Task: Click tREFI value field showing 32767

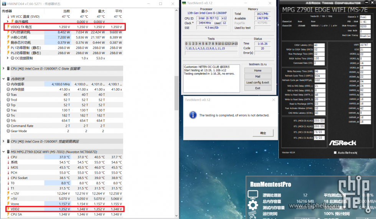Action: (365, 45)
